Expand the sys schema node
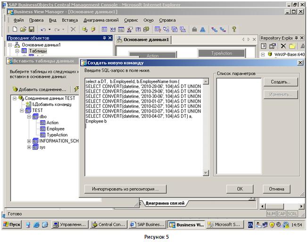Image resolution: width=307 pixels, height=242 pixels. (29, 147)
